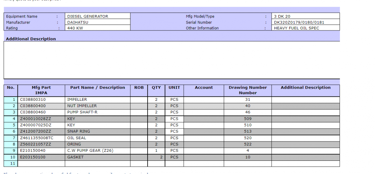Viewport: 375px width, 174px height.
Task: Click the Drawing Number column header
Action: 248,90
